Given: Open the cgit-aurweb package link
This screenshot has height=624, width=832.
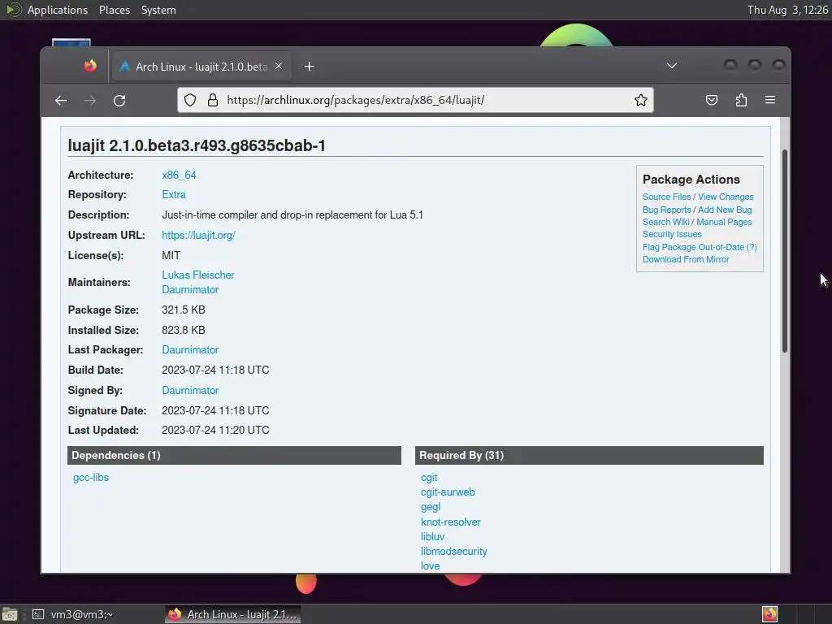Looking at the screenshot, I should pyautogui.click(x=448, y=492).
